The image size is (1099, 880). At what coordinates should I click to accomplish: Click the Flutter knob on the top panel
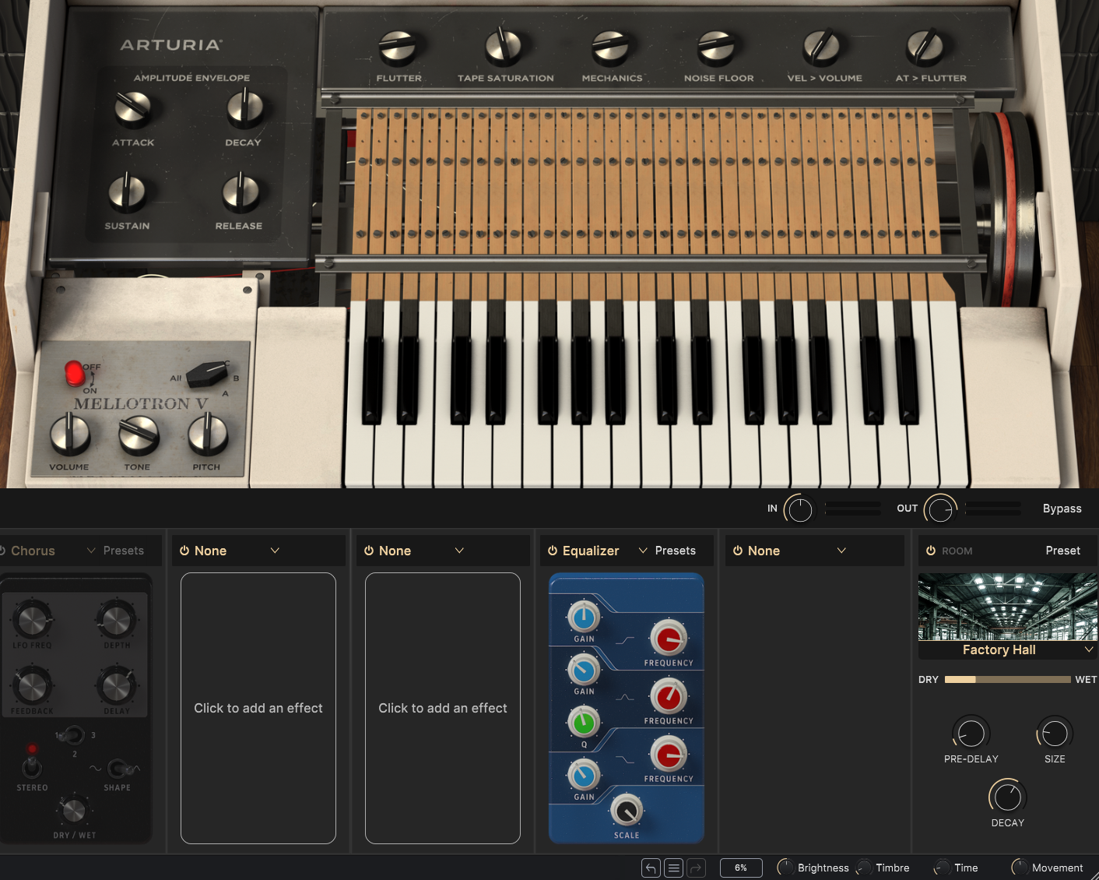(398, 48)
